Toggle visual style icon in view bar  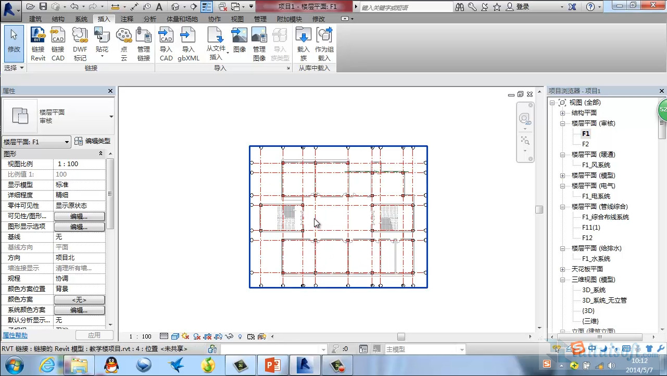(x=175, y=336)
